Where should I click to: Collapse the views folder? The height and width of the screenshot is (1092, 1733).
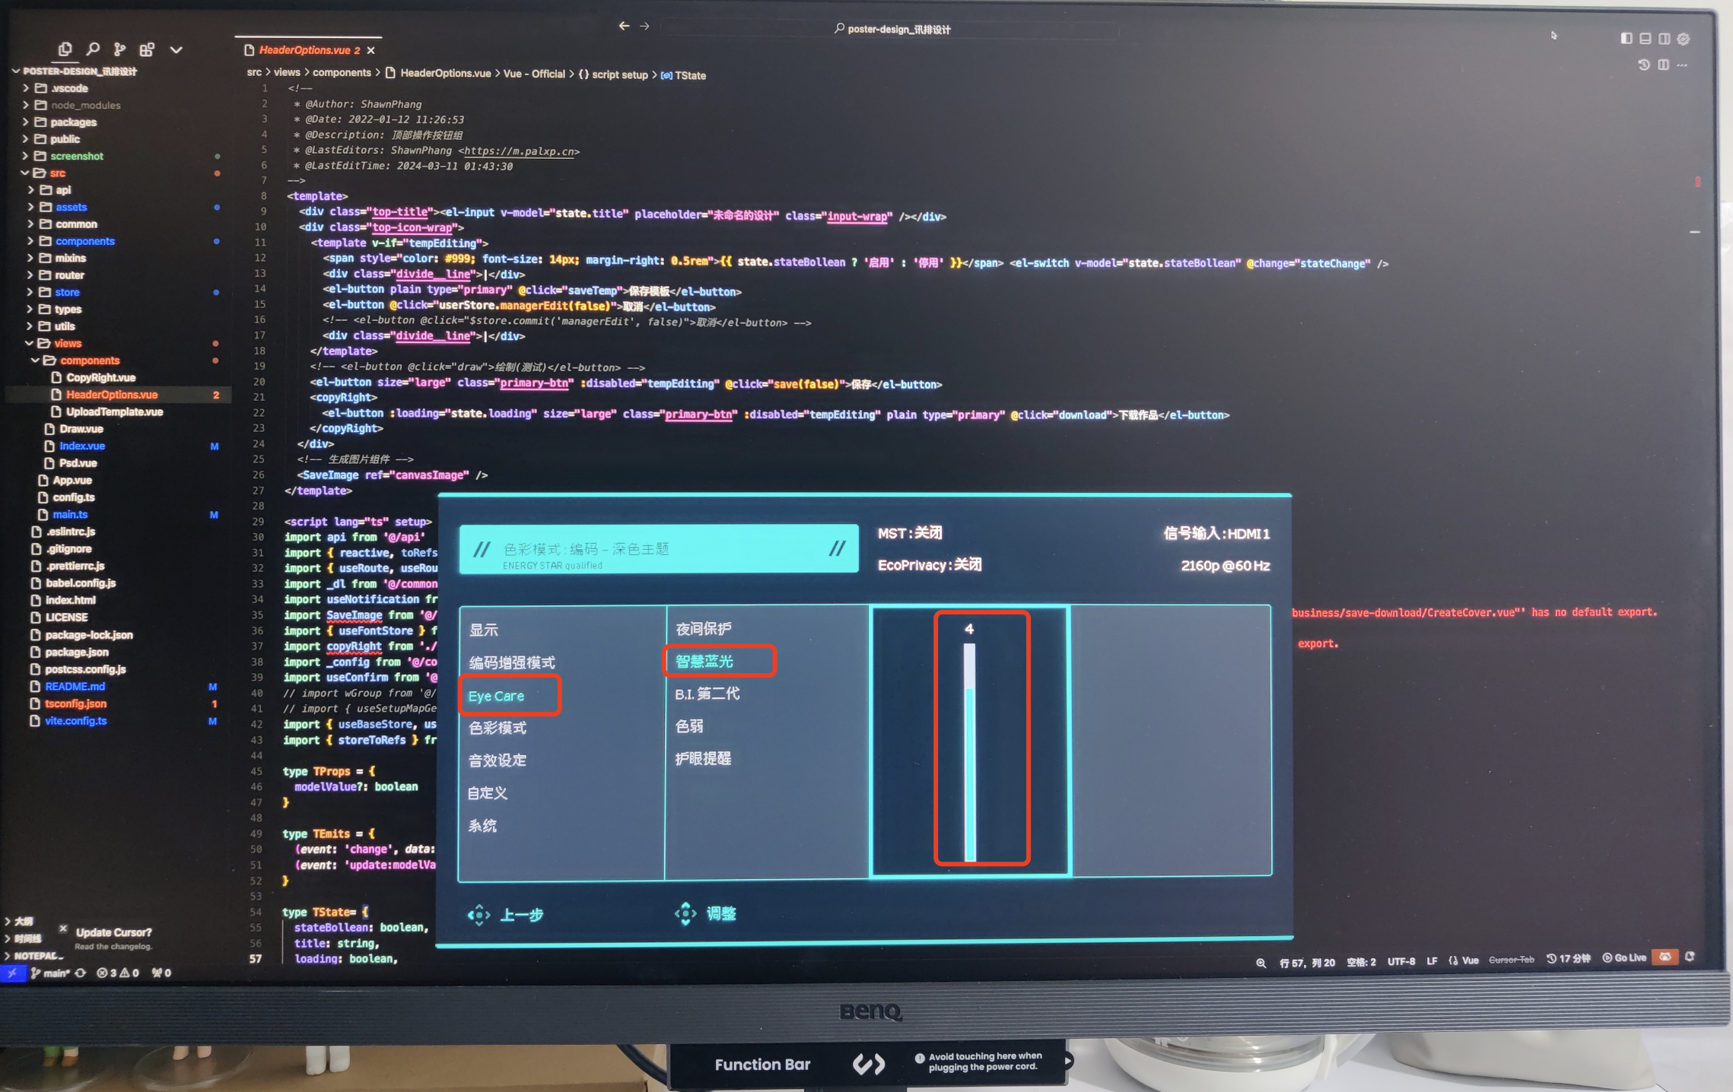pos(67,343)
